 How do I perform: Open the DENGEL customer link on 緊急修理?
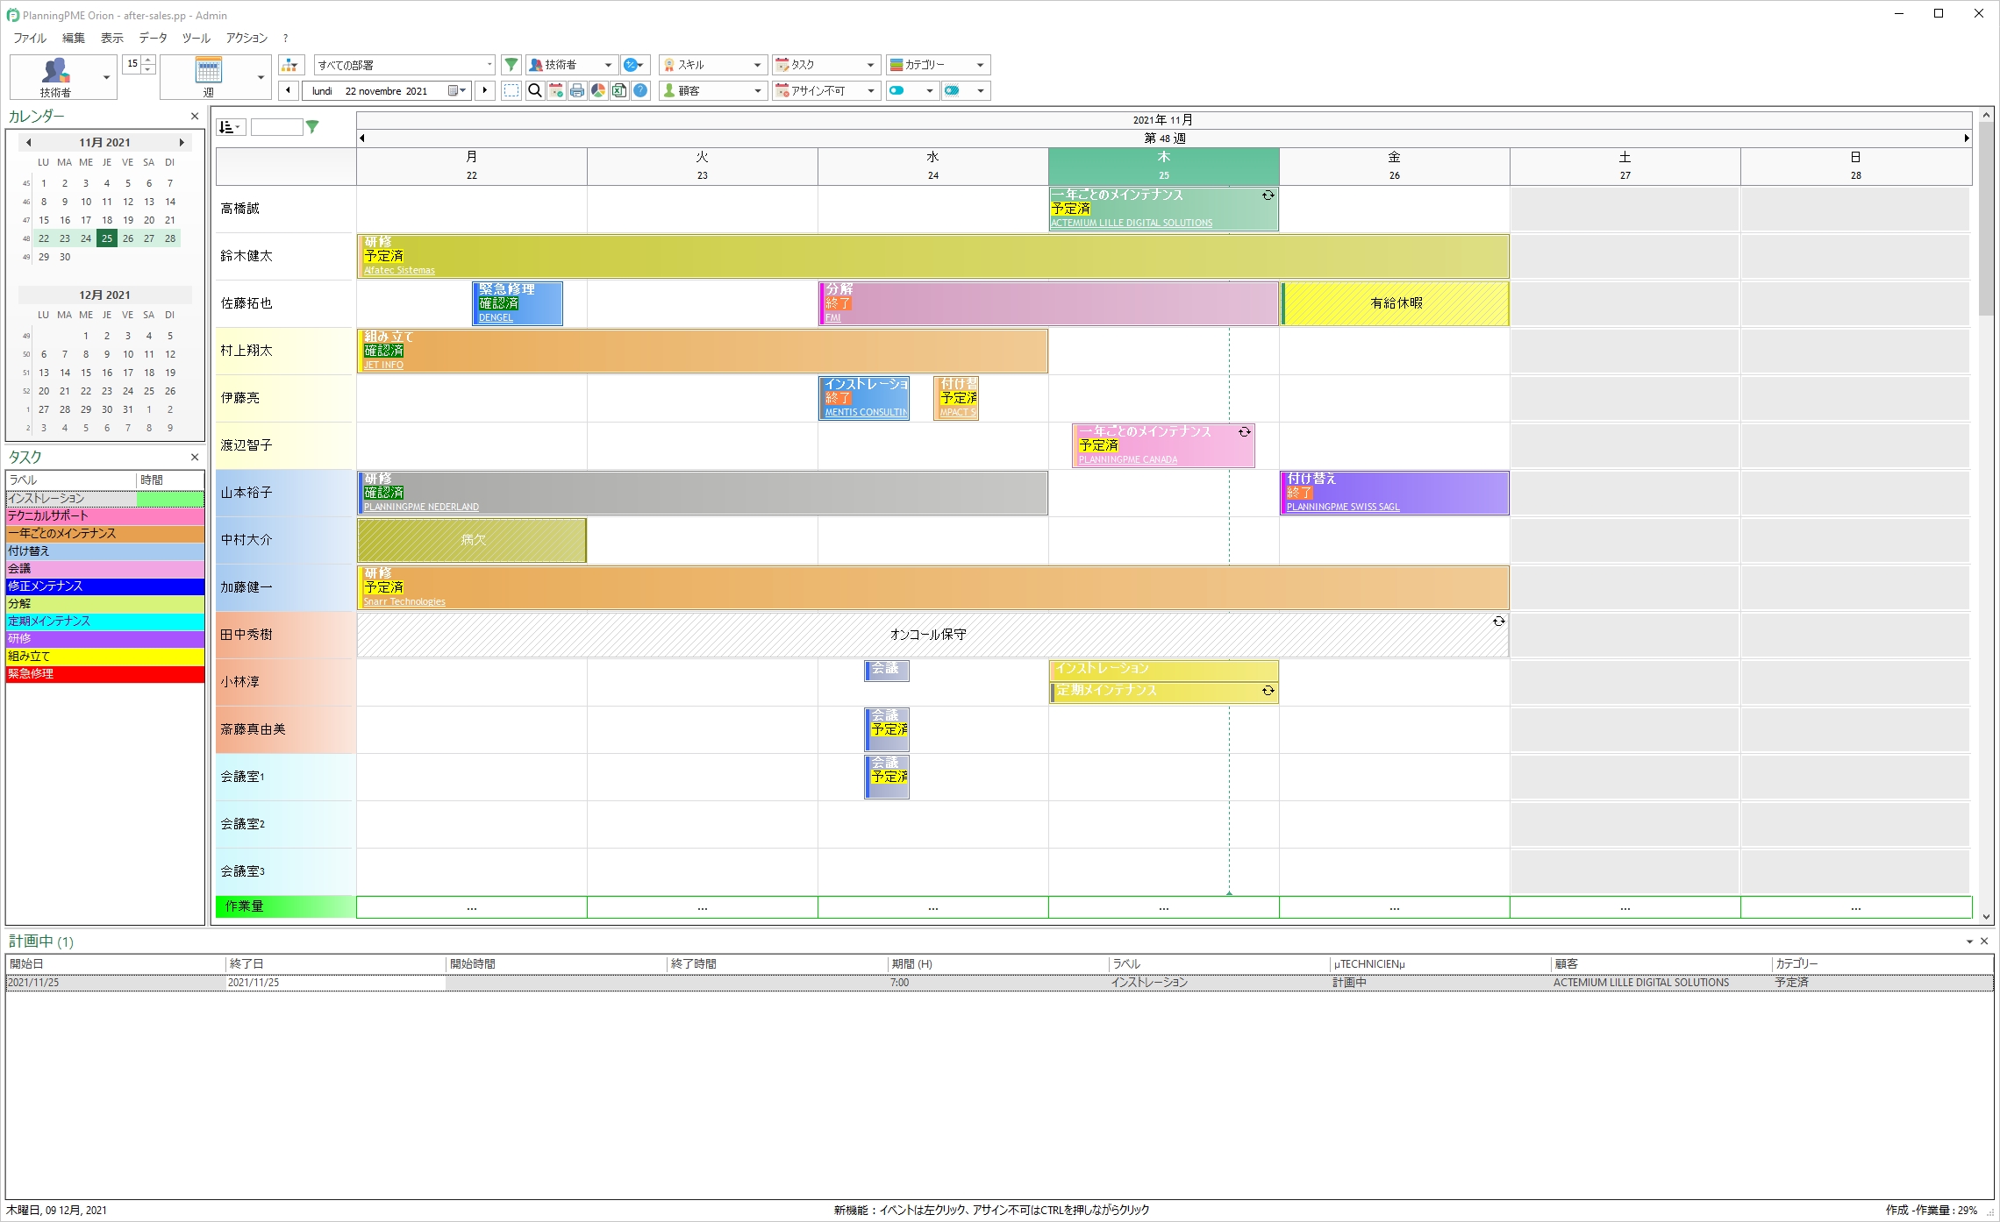tap(496, 317)
